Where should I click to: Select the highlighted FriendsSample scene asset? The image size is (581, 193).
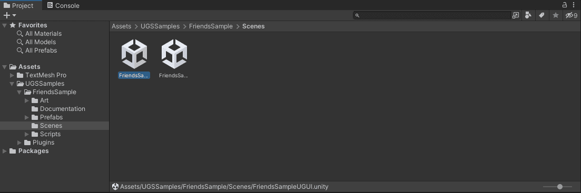[134, 59]
